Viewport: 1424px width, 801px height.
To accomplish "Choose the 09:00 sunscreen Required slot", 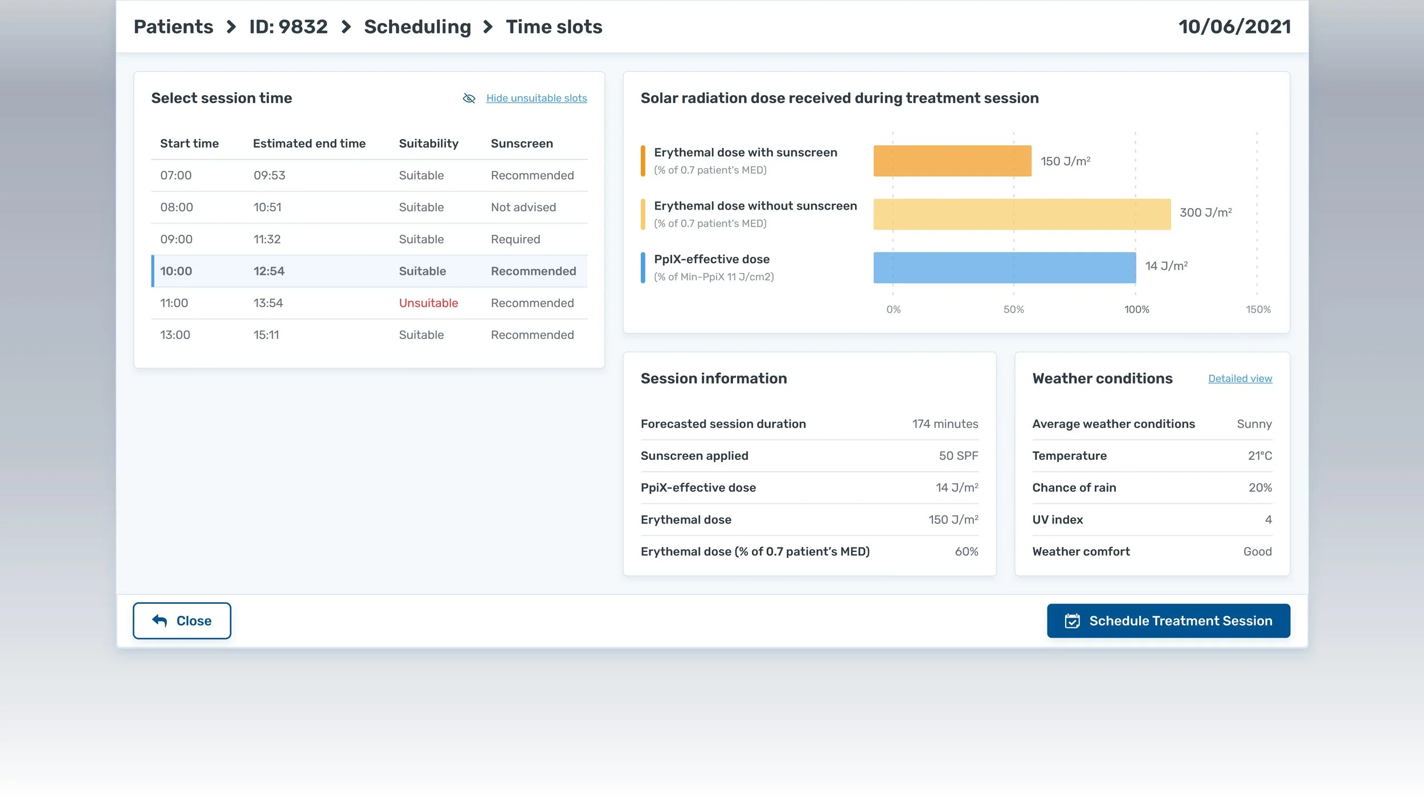I will [x=369, y=239].
